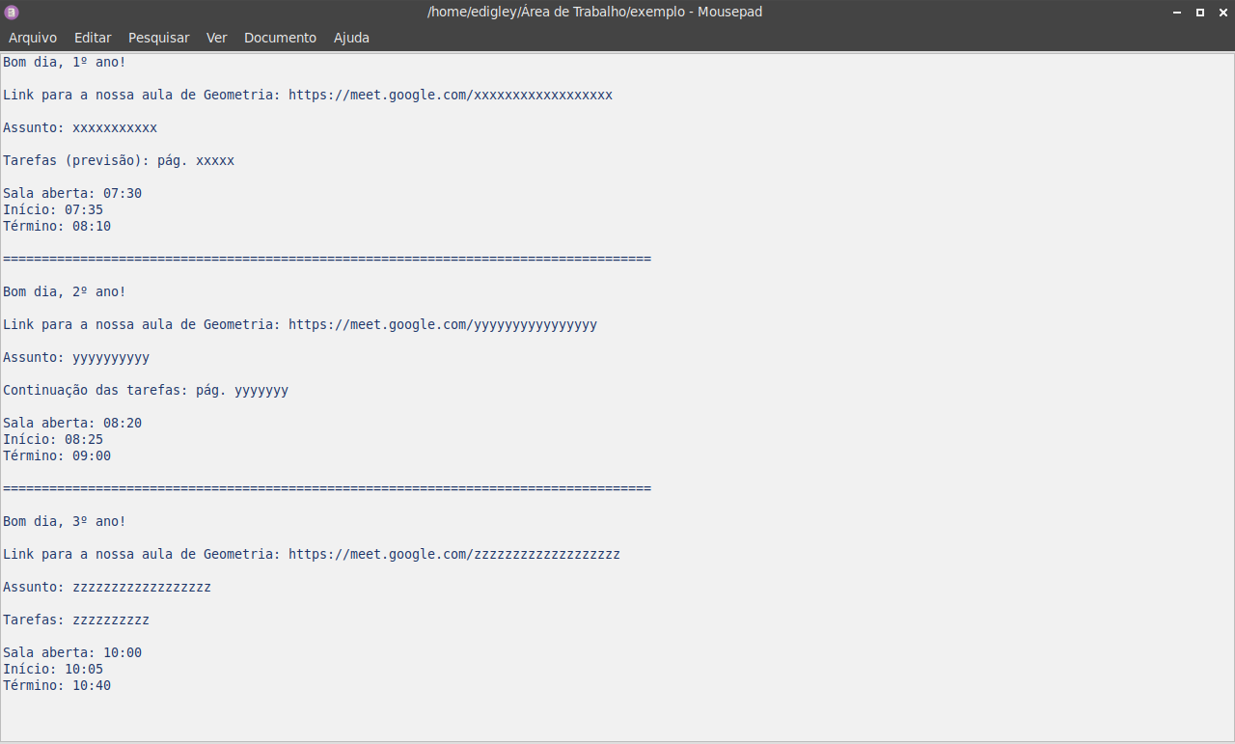Click 'Tarefas (previsão): pág. xxxxx' line

pos(119,160)
